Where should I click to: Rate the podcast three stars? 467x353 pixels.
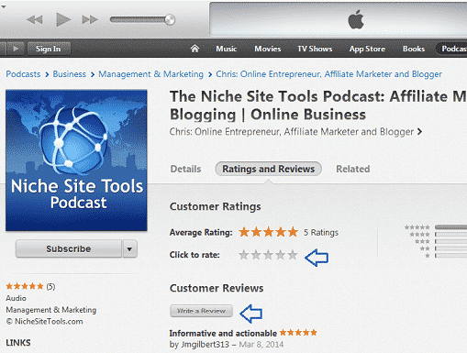click(268, 255)
